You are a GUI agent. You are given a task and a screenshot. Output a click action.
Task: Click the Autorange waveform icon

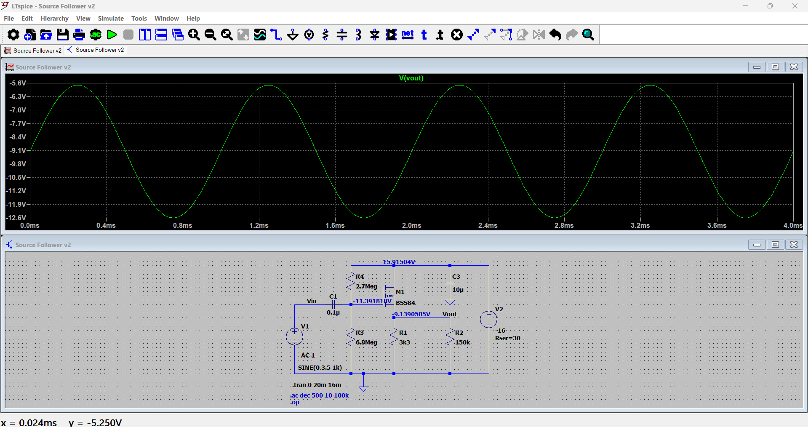coord(260,35)
